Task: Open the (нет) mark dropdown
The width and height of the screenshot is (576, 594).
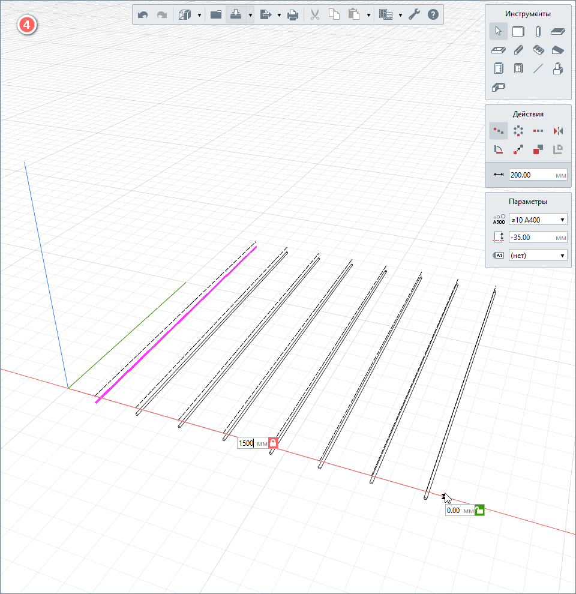Action: tap(538, 256)
